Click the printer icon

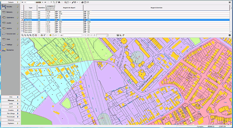click(x=82, y=2)
